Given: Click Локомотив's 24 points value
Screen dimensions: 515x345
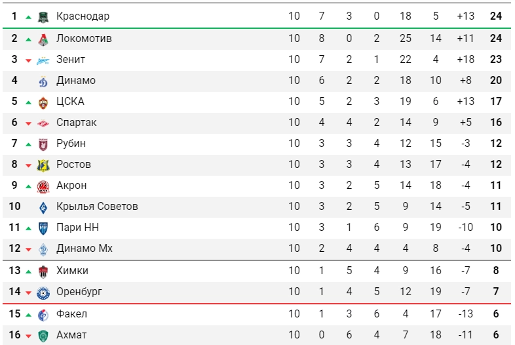Looking at the screenshot, I should [x=495, y=38].
